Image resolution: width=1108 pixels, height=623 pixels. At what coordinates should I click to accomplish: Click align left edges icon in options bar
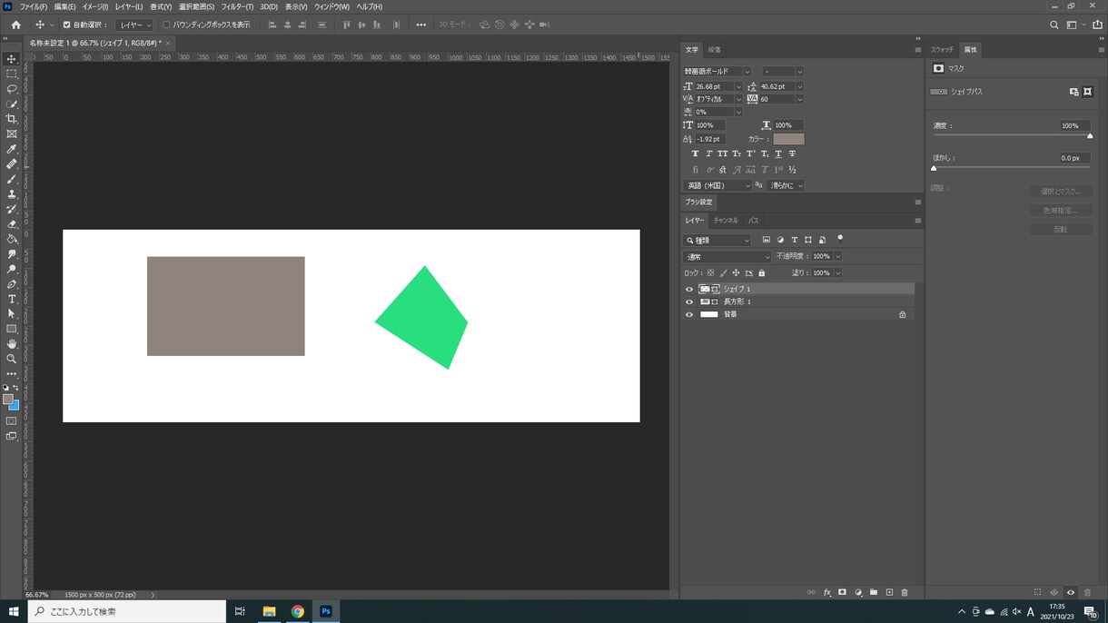pyautogui.click(x=272, y=25)
